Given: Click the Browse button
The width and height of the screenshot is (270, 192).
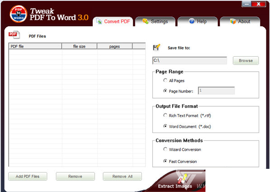Looking at the screenshot, I should 246,60.
